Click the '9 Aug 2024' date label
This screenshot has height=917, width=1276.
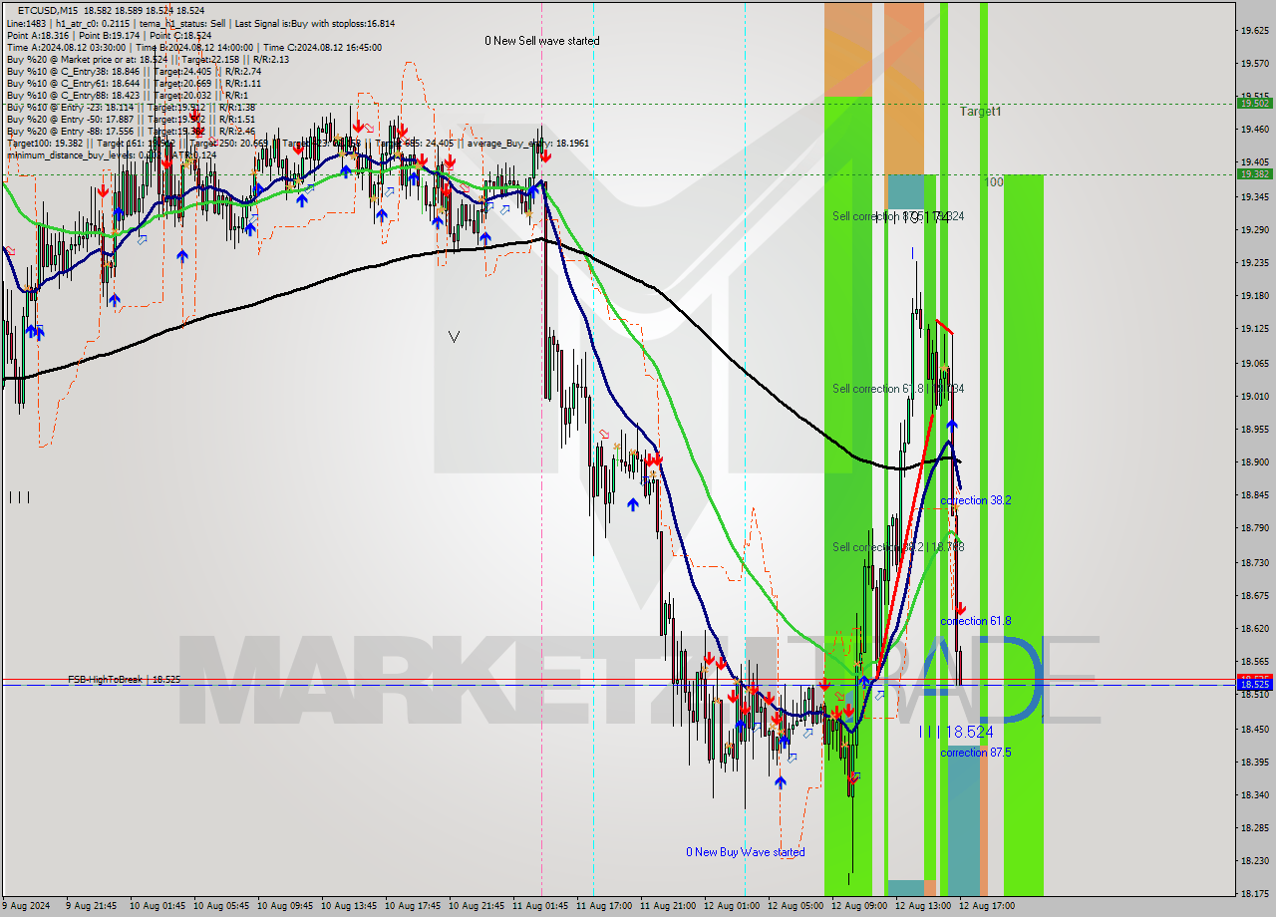click(28, 906)
